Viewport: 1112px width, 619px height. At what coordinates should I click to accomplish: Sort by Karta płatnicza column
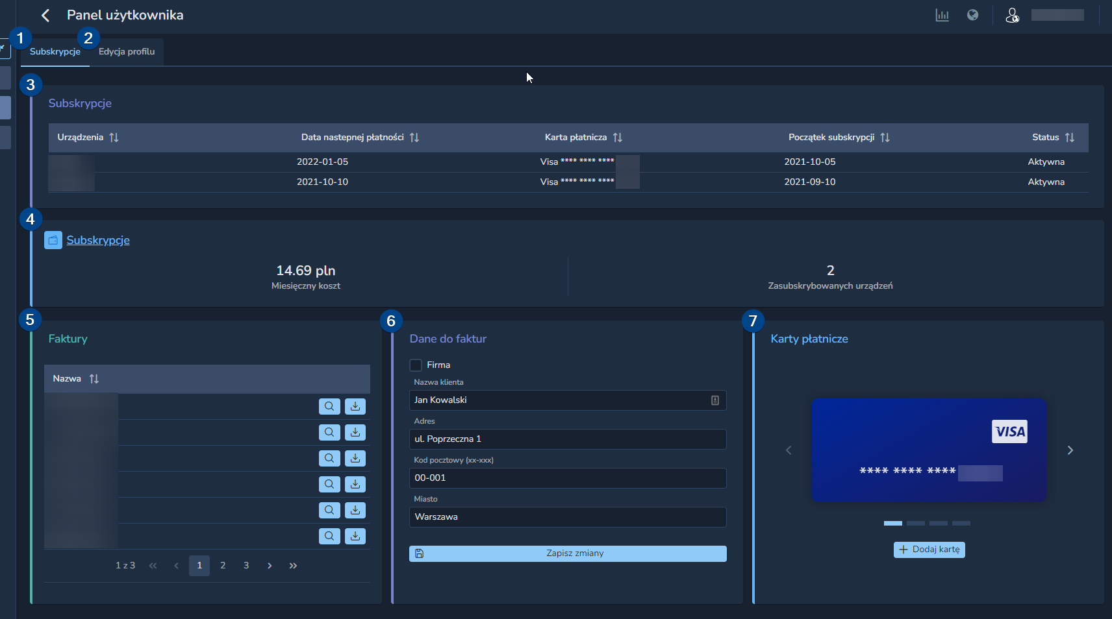[x=618, y=138]
